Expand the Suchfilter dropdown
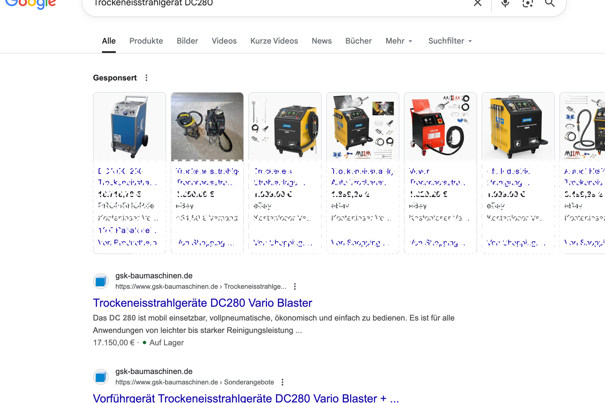 click(450, 41)
